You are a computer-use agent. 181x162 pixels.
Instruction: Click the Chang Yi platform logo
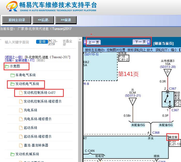coord(12,6)
